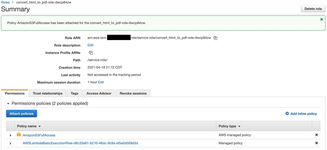This screenshot has height=150, width=327.
Task: Expand the AmazonS3FullAccess policy row
Action: coord(11,135)
